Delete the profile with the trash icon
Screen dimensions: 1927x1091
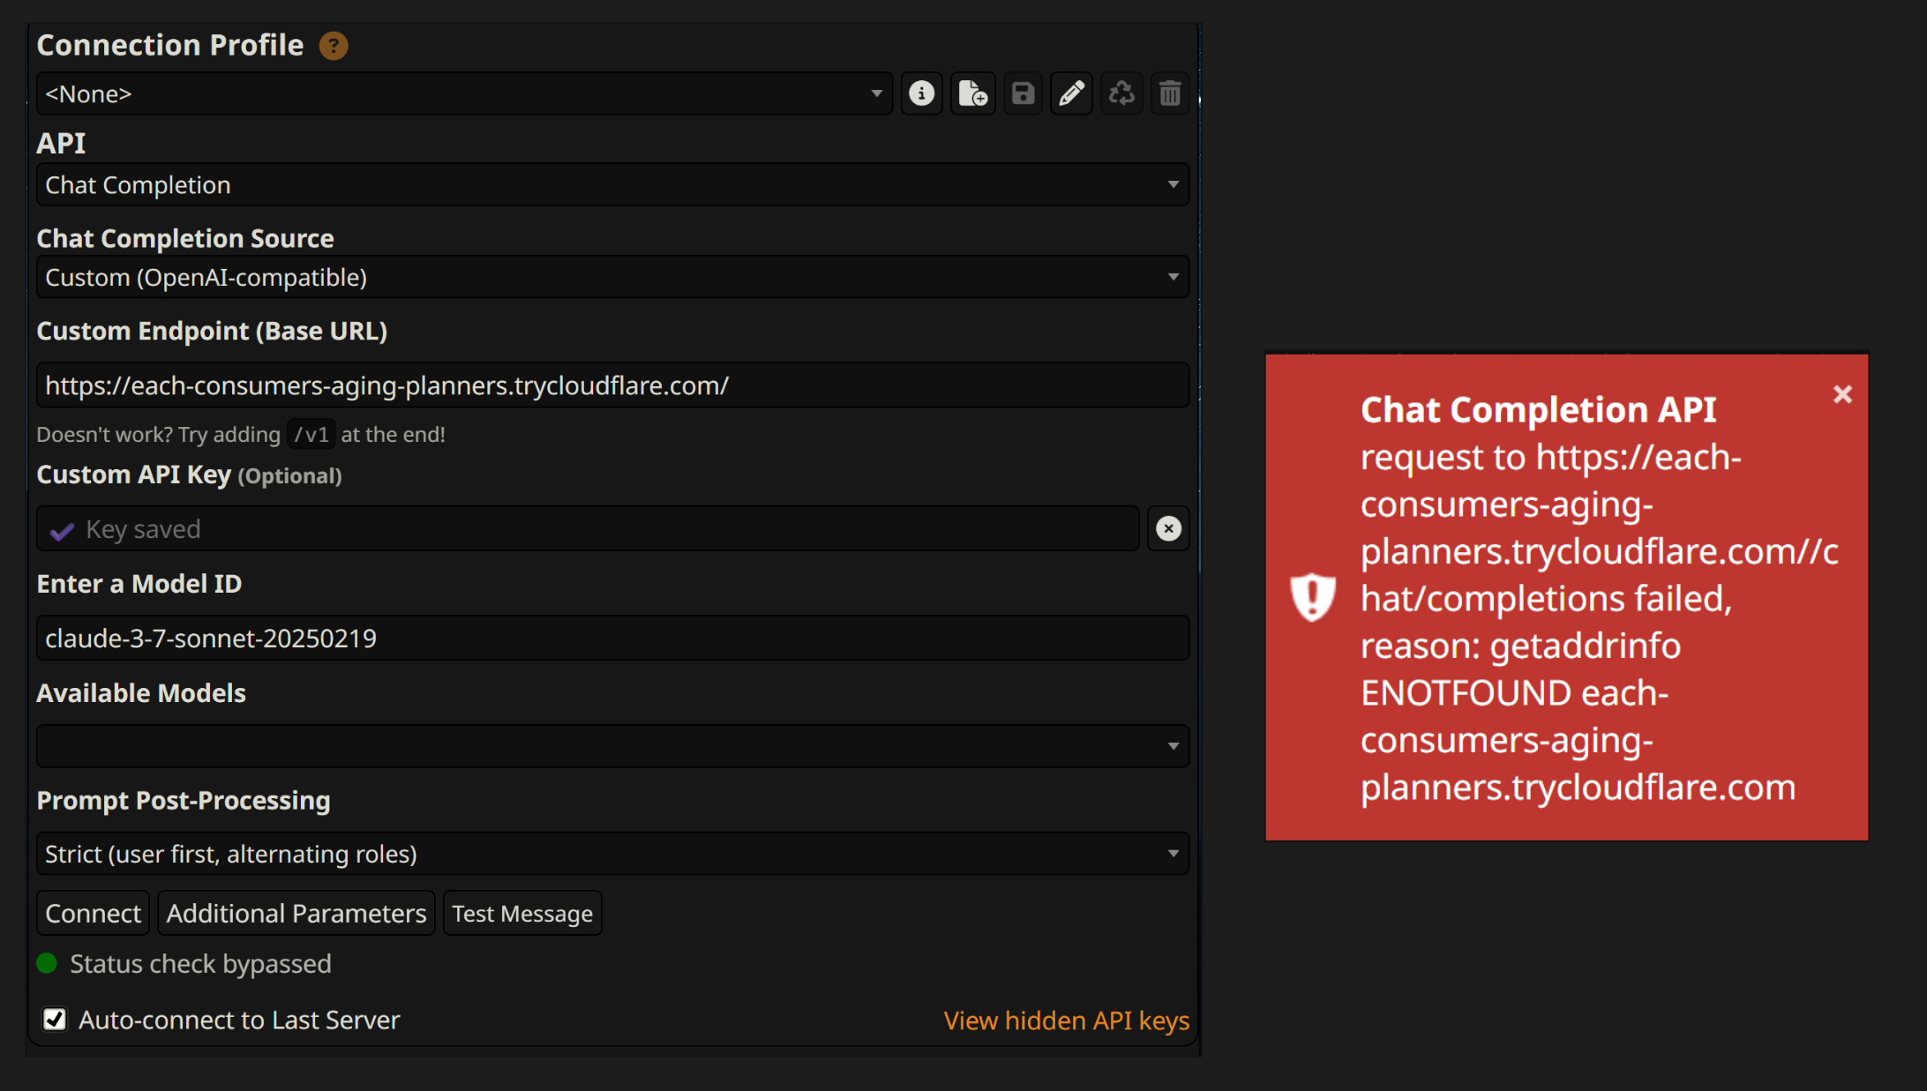[x=1170, y=93]
